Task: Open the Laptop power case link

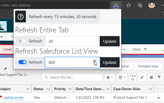Action: point(14,98)
